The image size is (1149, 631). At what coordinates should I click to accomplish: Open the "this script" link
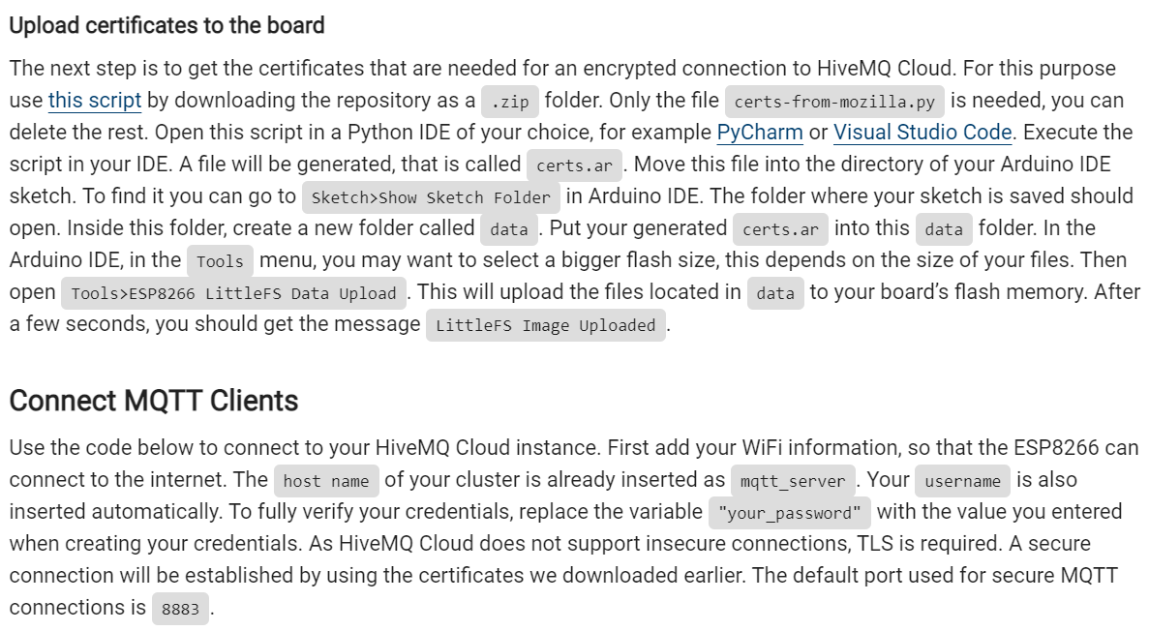pos(95,101)
